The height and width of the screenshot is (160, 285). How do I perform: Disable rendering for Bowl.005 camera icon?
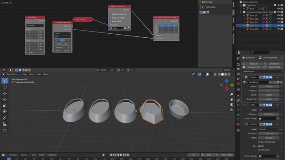point(282,29)
